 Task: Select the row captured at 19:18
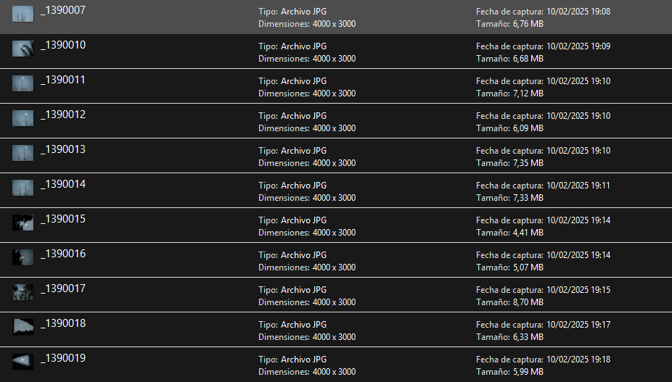click(336, 365)
